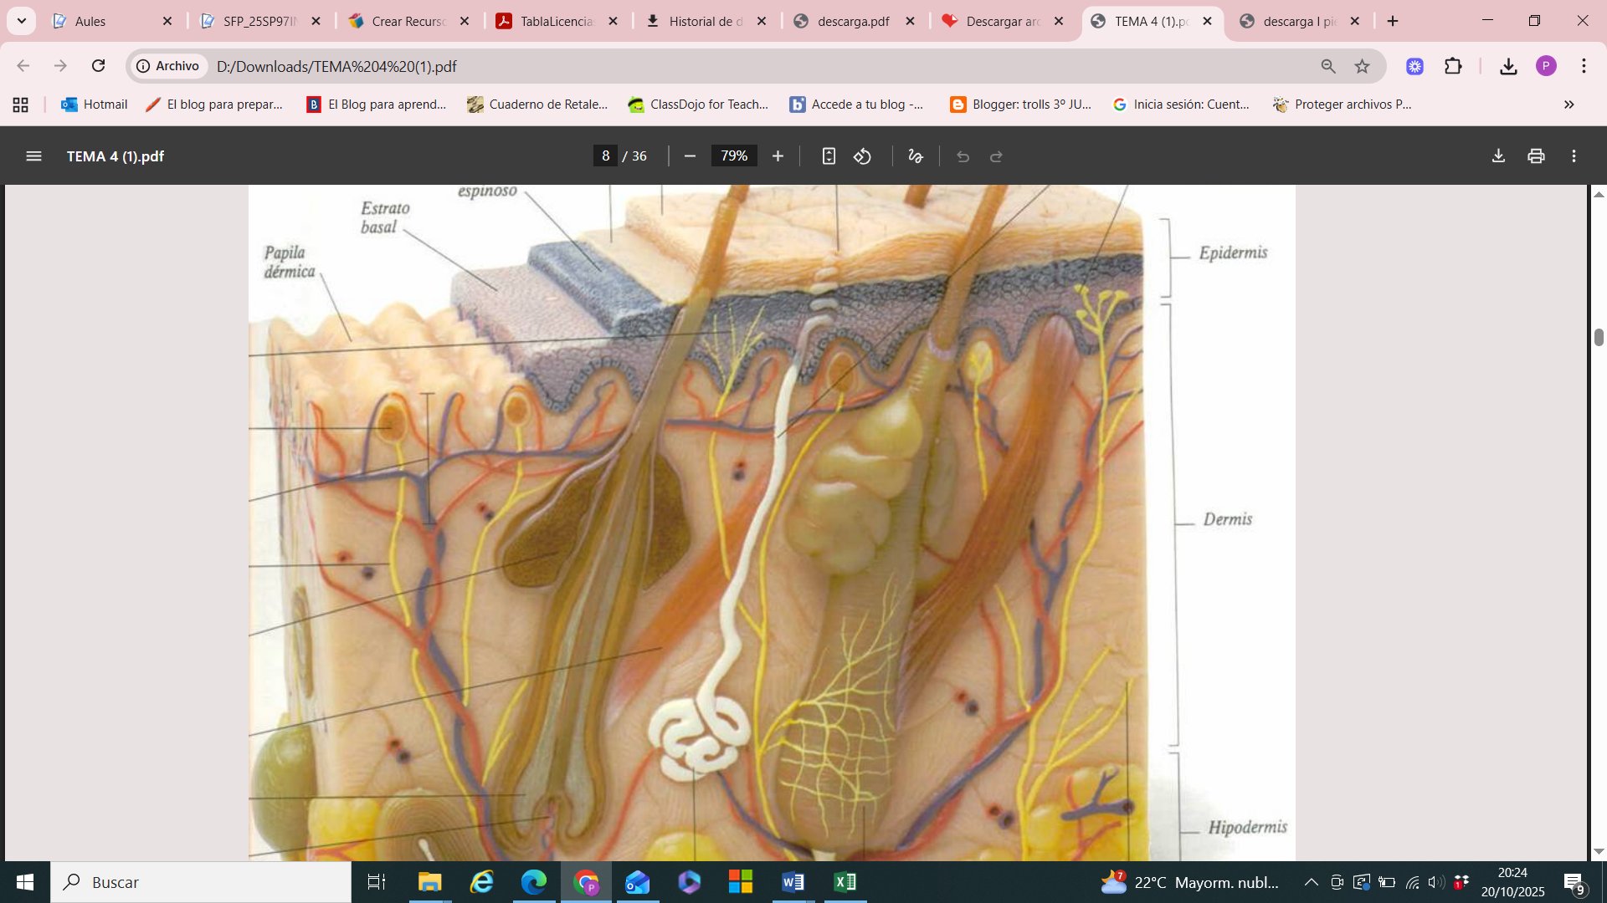Open the PDF sidebar menu icon
This screenshot has height=903, width=1607.
click(33, 156)
